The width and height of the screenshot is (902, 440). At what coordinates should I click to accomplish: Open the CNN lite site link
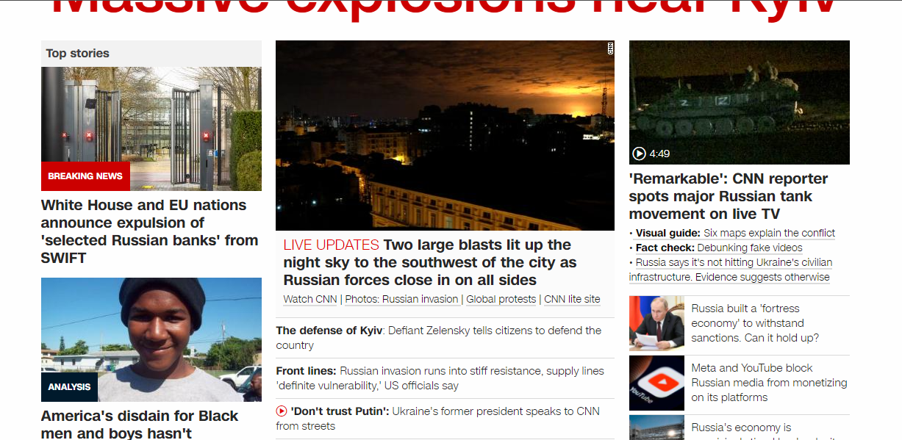572,299
